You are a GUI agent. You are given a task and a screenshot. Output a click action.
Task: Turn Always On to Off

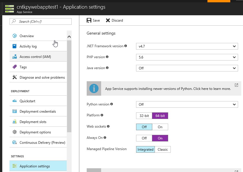point(144,138)
